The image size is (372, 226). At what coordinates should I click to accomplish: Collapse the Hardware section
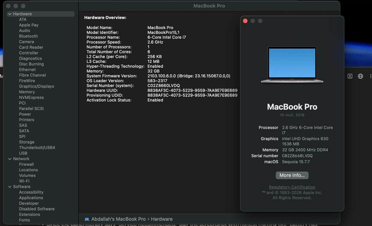[x=10, y=14]
